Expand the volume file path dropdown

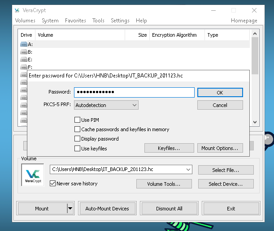tap(188, 170)
